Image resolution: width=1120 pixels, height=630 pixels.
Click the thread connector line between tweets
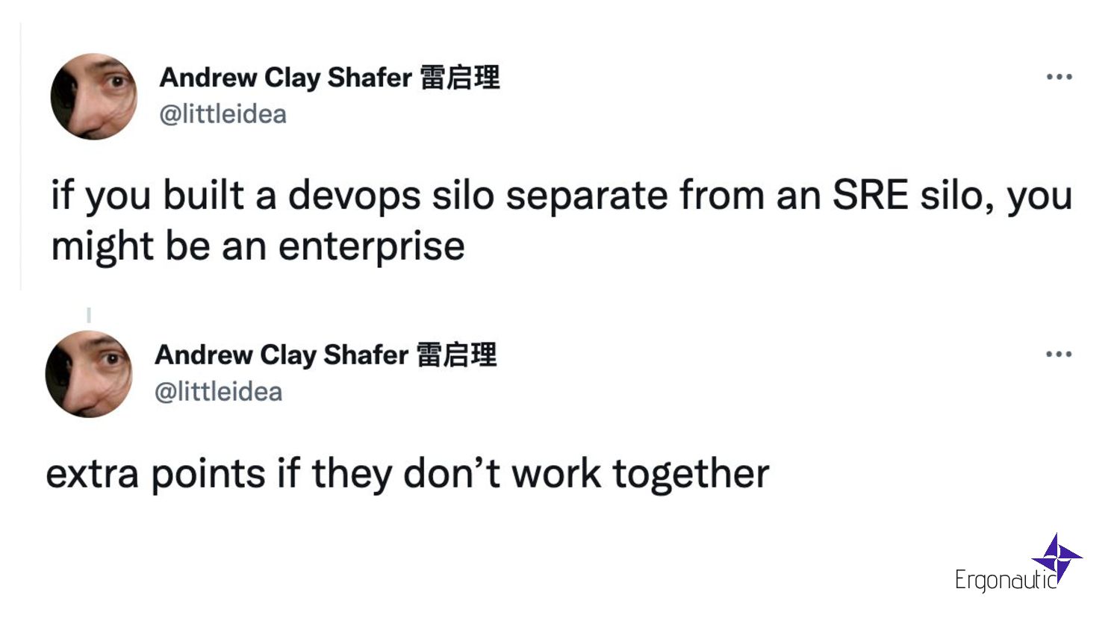[89, 315]
